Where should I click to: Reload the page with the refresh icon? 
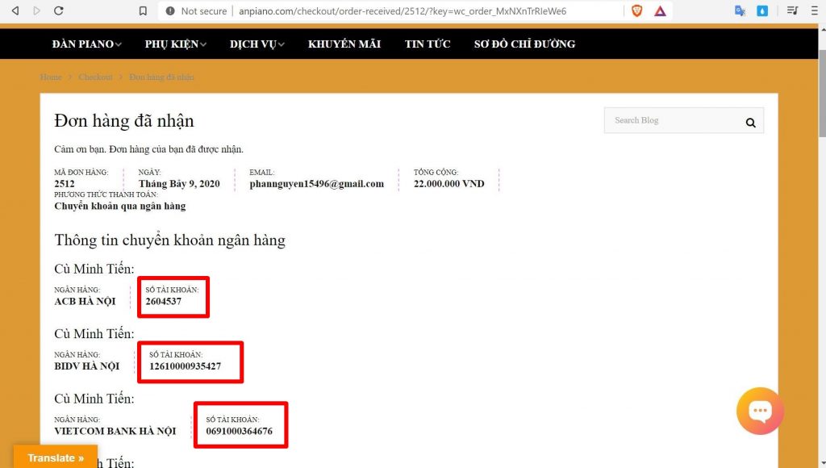pyautogui.click(x=58, y=11)
